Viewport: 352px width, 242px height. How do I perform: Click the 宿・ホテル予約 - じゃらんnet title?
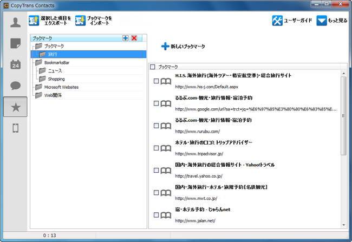[x=203, y=210]
